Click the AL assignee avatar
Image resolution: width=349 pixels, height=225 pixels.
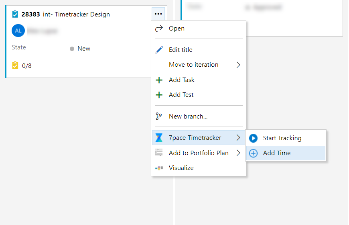18,31
